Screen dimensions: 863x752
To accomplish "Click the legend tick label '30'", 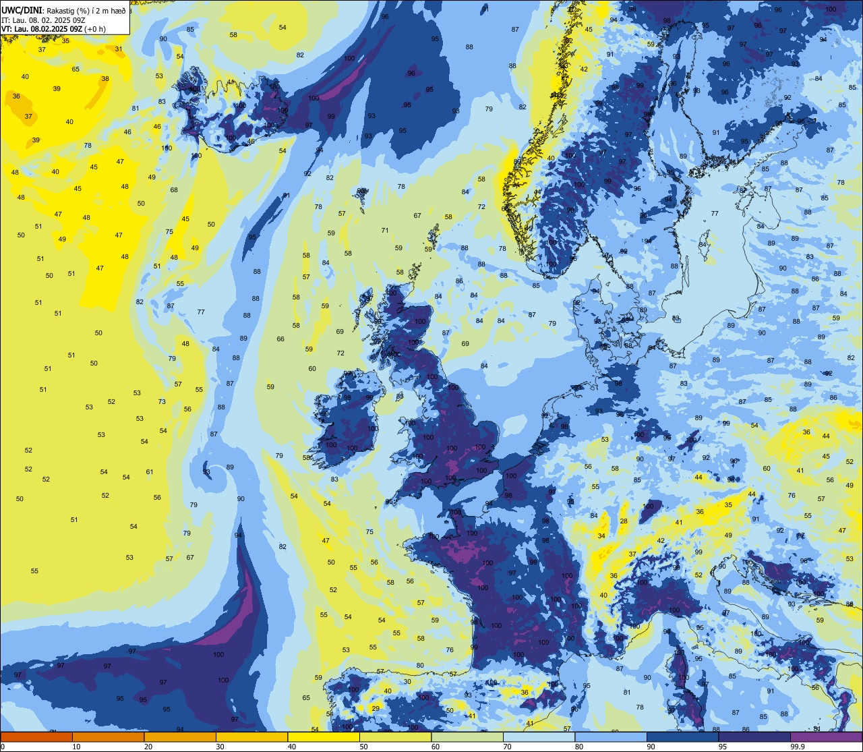I will pos(220,746).
